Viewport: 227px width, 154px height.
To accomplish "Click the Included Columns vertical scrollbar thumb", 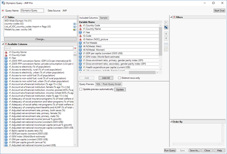I will [160, 41].
